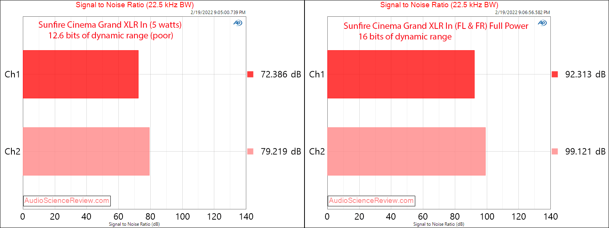Click the x-axis caption under the 5 watts chart
Viewport: 609px width, 228px height.
point(134,224)
